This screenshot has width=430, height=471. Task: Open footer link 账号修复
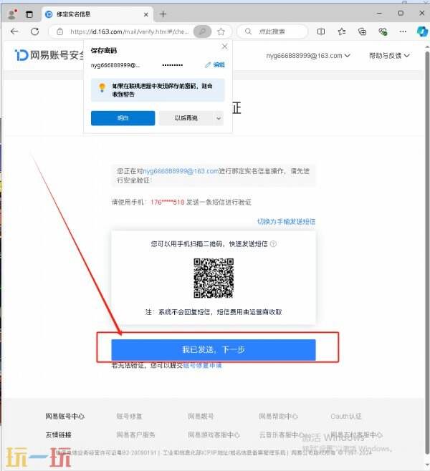tap(129, 417)
